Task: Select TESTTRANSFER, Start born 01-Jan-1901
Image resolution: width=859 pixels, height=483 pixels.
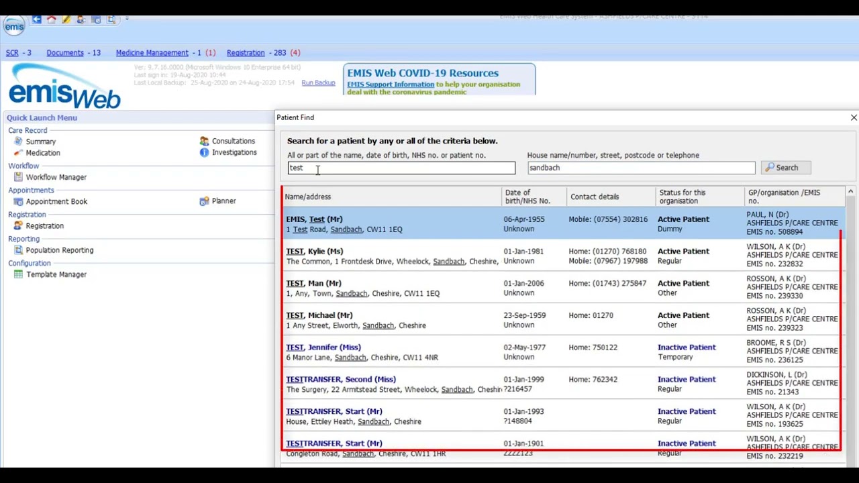Action: 562,448
